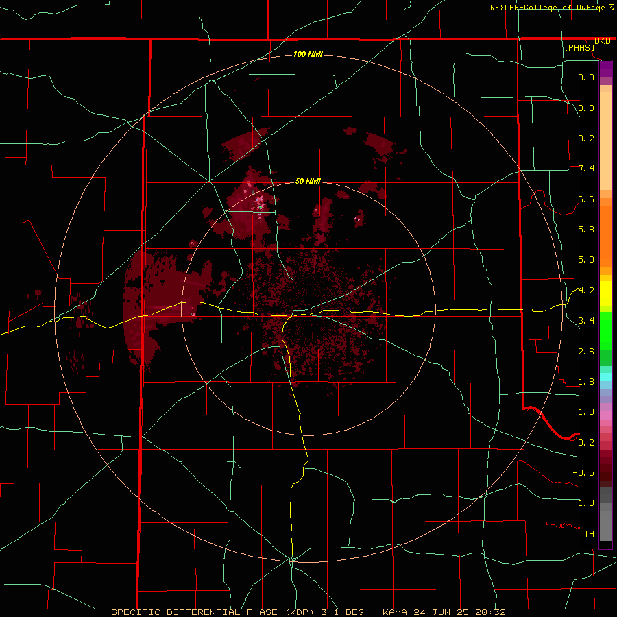
Task: Click the cyan segment of the color bar
Action: [605, 377]
